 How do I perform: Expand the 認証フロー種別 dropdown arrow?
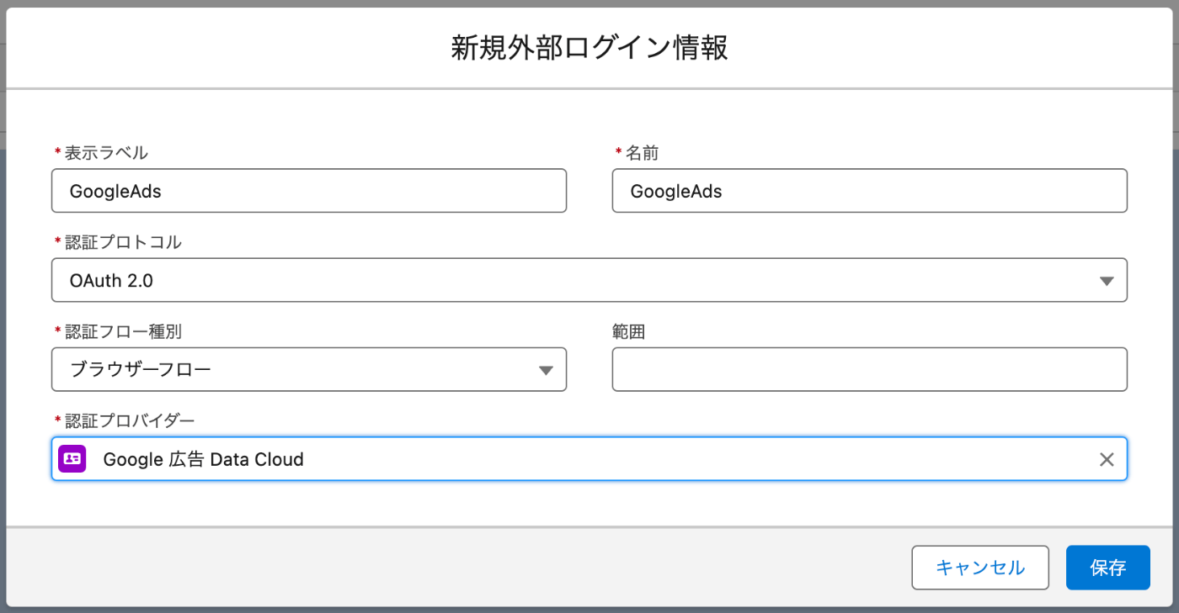point(546,370)
